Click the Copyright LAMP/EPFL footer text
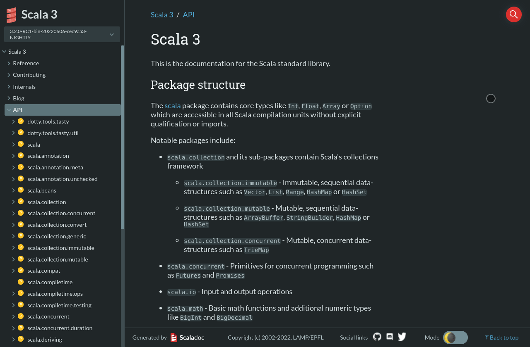This screenshot has width=530, height=347. (276, 337)
